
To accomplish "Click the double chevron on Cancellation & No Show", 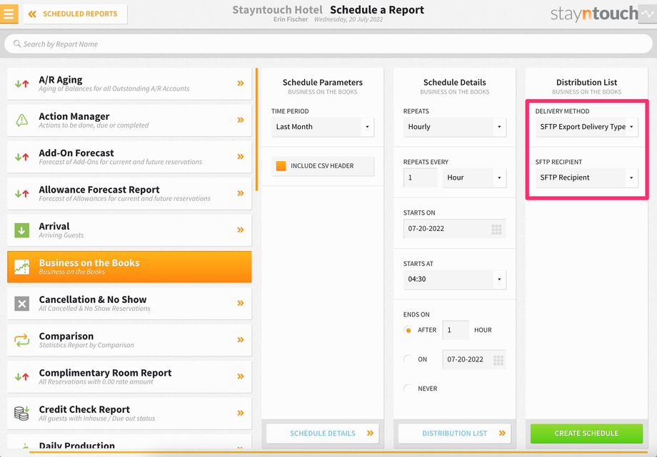I will point(241,303).
